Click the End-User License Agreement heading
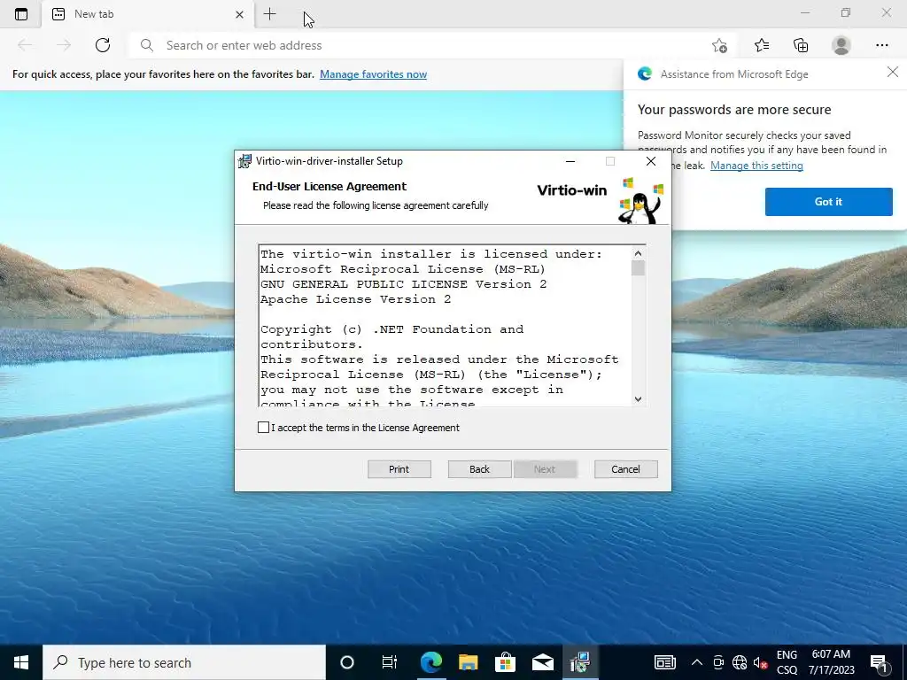The image size is (907, 680). [329, 186]
